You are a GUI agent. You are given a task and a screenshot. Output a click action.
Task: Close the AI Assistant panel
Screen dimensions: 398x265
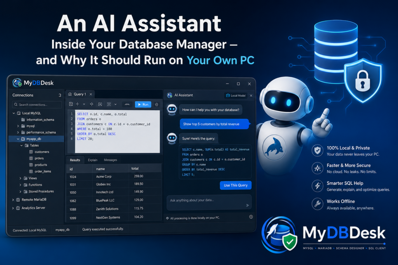pyautogui.click(x=251, y=95)
